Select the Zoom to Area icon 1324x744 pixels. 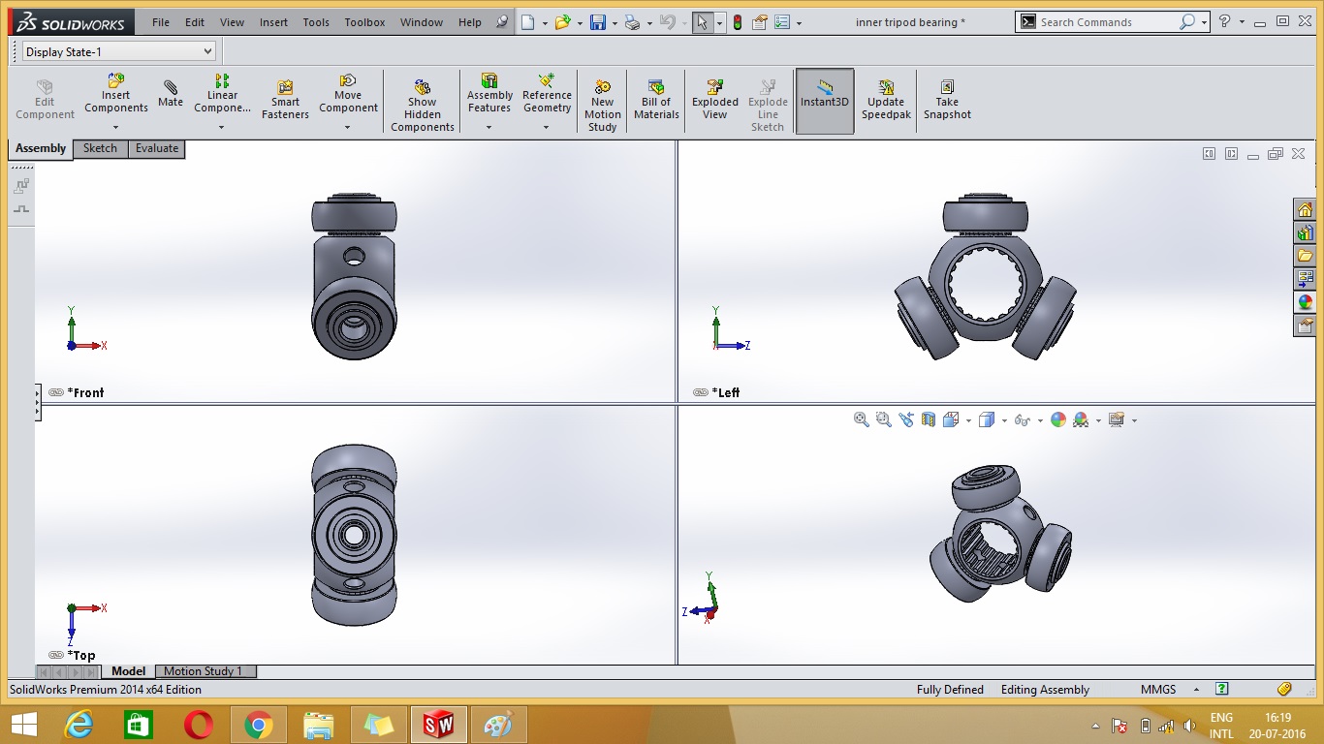(x=883, y=419)
